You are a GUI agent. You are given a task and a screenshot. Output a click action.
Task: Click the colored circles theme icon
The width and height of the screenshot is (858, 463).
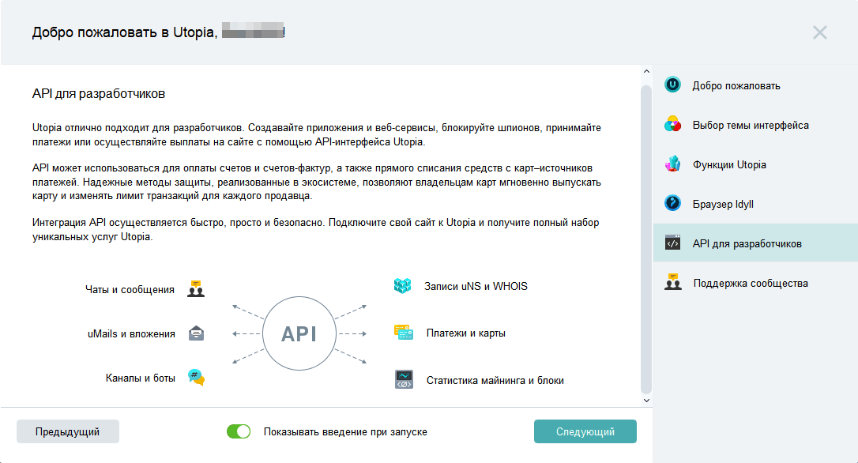[672, 124]
